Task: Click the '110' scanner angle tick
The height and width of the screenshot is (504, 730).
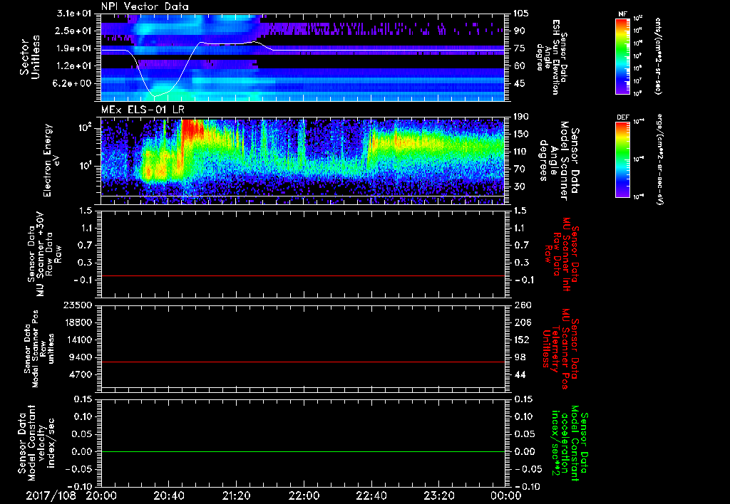Action: 520,152
